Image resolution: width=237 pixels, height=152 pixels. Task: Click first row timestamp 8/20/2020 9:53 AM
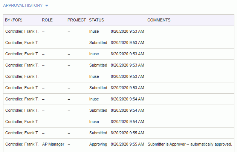click(127, 31)
